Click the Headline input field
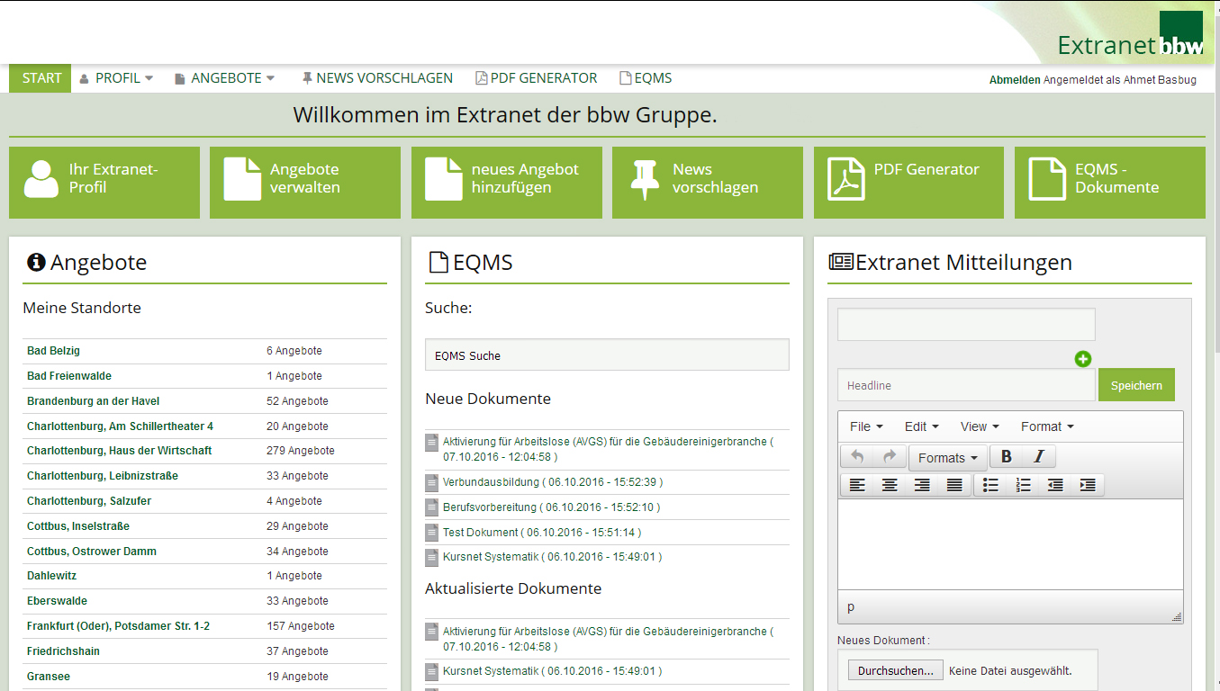The height and width of the screenshot is (691, 1220). pos(966,385)
